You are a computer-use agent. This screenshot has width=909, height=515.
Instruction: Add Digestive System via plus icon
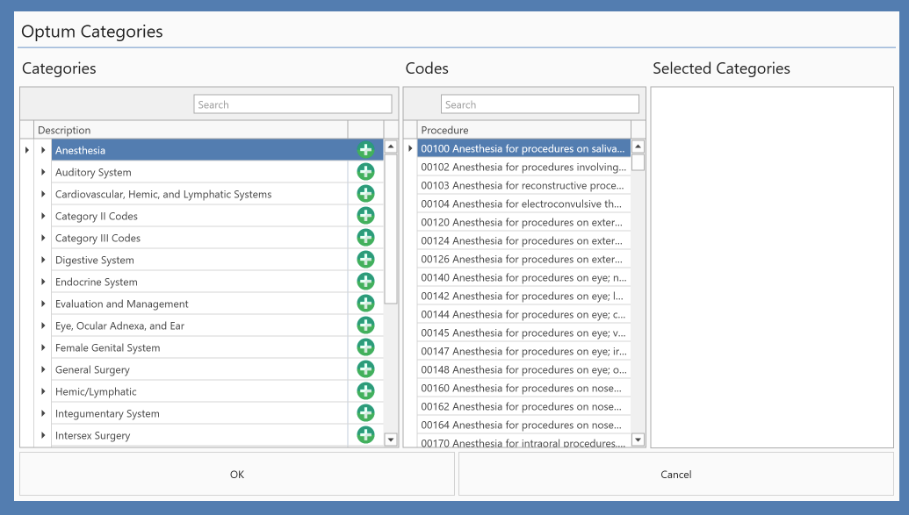coord(366,260)
